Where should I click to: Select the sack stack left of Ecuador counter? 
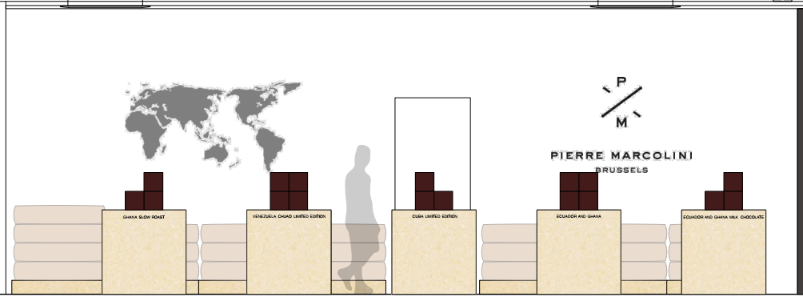coord(509,252)
